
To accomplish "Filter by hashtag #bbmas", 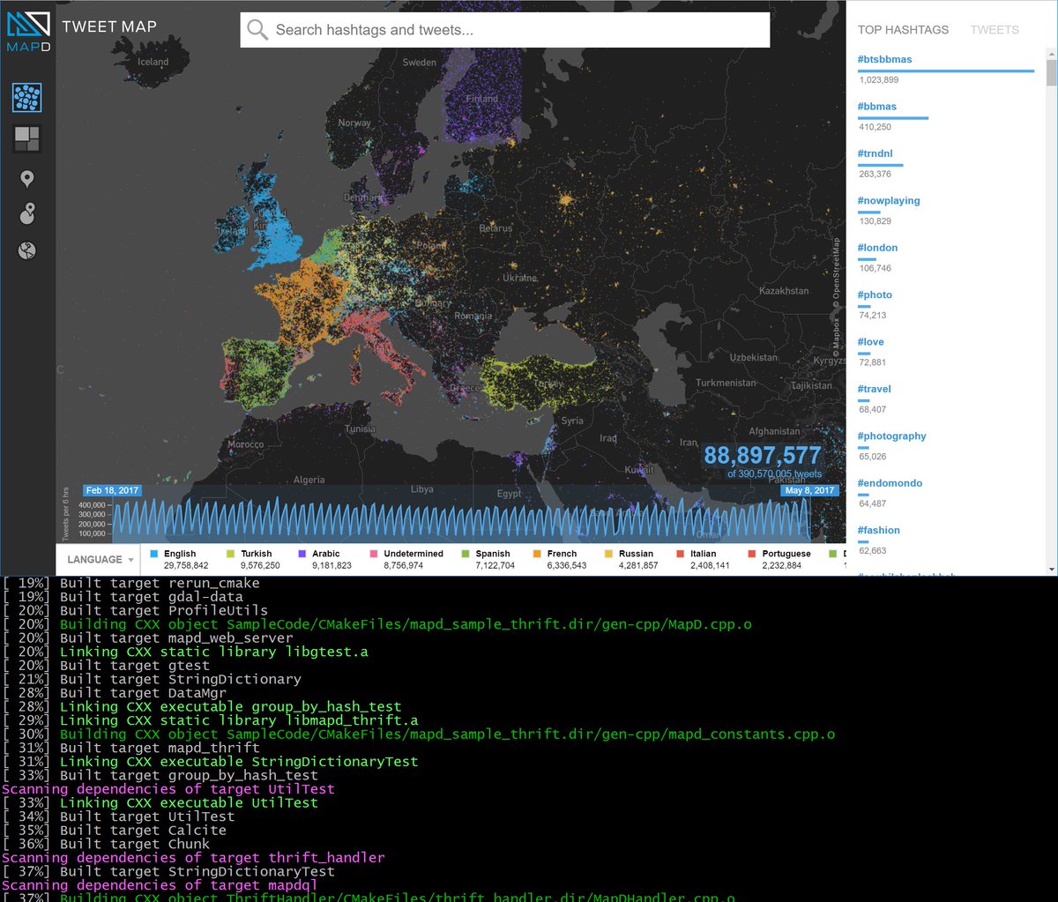I will 877,107.
